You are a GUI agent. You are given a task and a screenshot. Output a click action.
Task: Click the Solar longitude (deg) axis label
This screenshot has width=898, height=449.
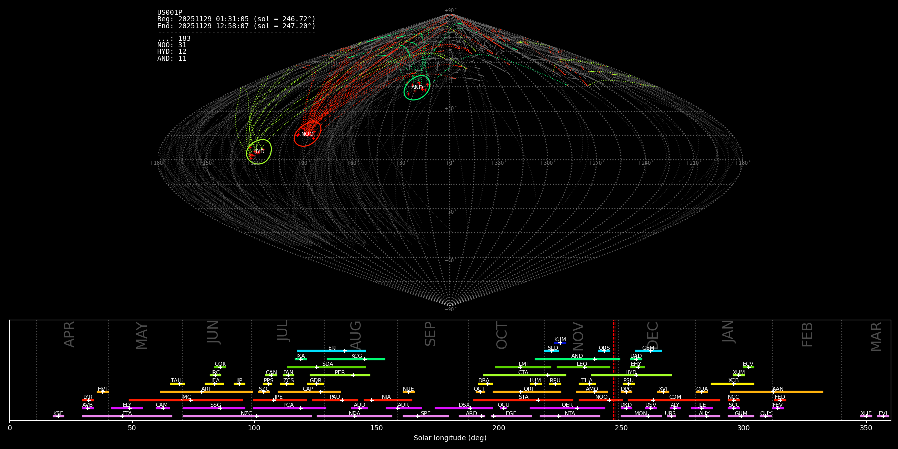click(450, 438)
